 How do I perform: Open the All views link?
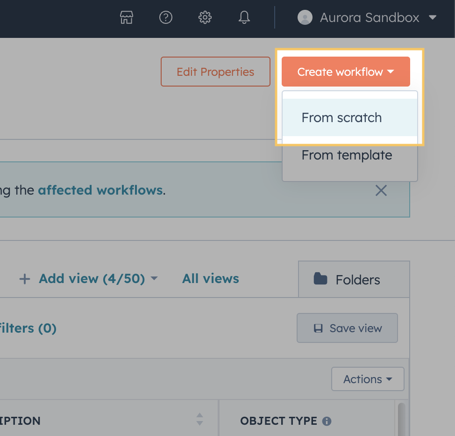click(x=210, y=279)
